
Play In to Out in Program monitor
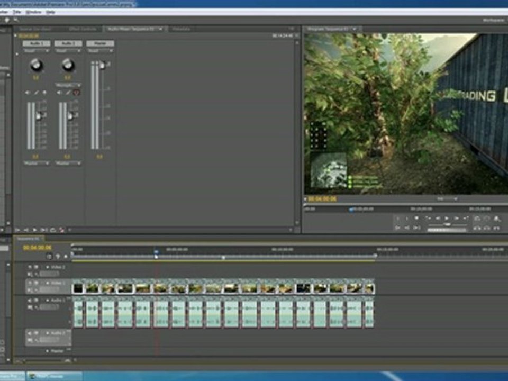pos(416,228)
